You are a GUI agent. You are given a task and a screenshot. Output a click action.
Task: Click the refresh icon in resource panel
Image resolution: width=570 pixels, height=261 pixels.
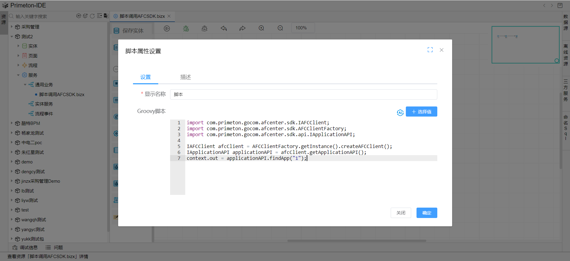pos(92,16)
